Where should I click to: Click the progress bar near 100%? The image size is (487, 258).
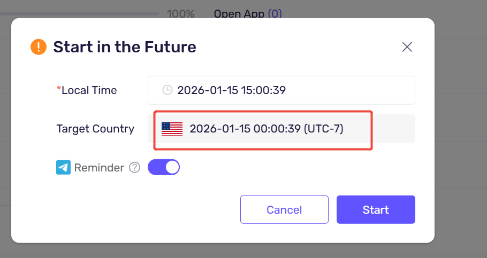pyautogui.click(x=80, y=14)
